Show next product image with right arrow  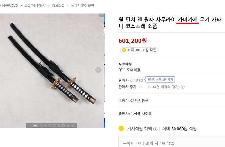tap(98, 70)
